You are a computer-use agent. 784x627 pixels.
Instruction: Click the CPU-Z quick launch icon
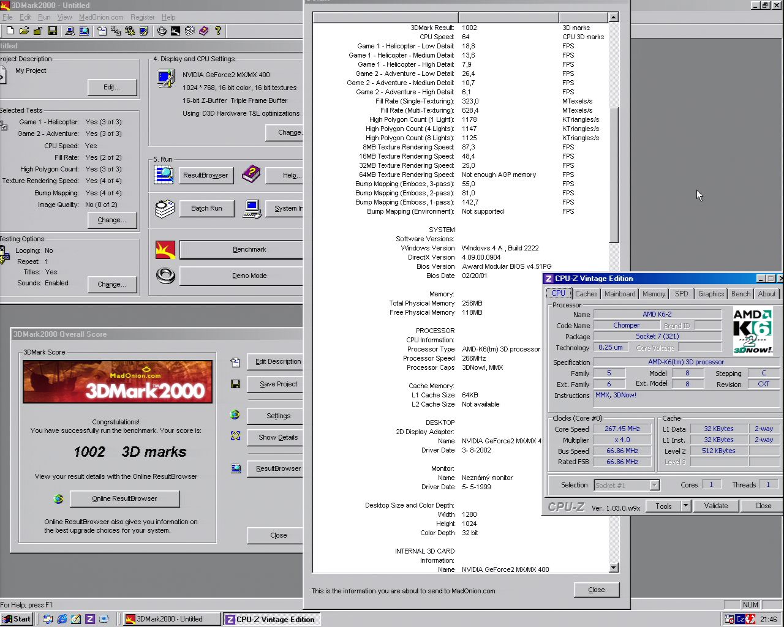click(x=90, y=619)
